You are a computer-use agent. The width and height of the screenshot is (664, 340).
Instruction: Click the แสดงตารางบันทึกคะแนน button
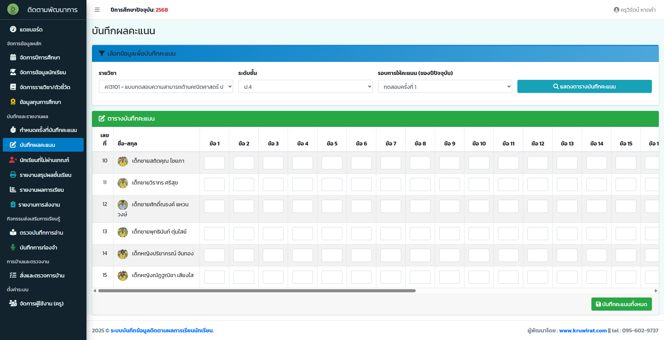coord(584,87)
